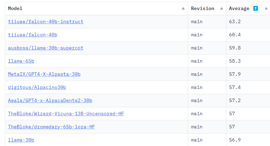Open the llama-65b model link
Viewport: 270px width, 146px height.
21,61
